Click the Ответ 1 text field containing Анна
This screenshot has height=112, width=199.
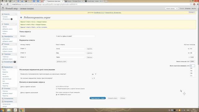(70, 49)
